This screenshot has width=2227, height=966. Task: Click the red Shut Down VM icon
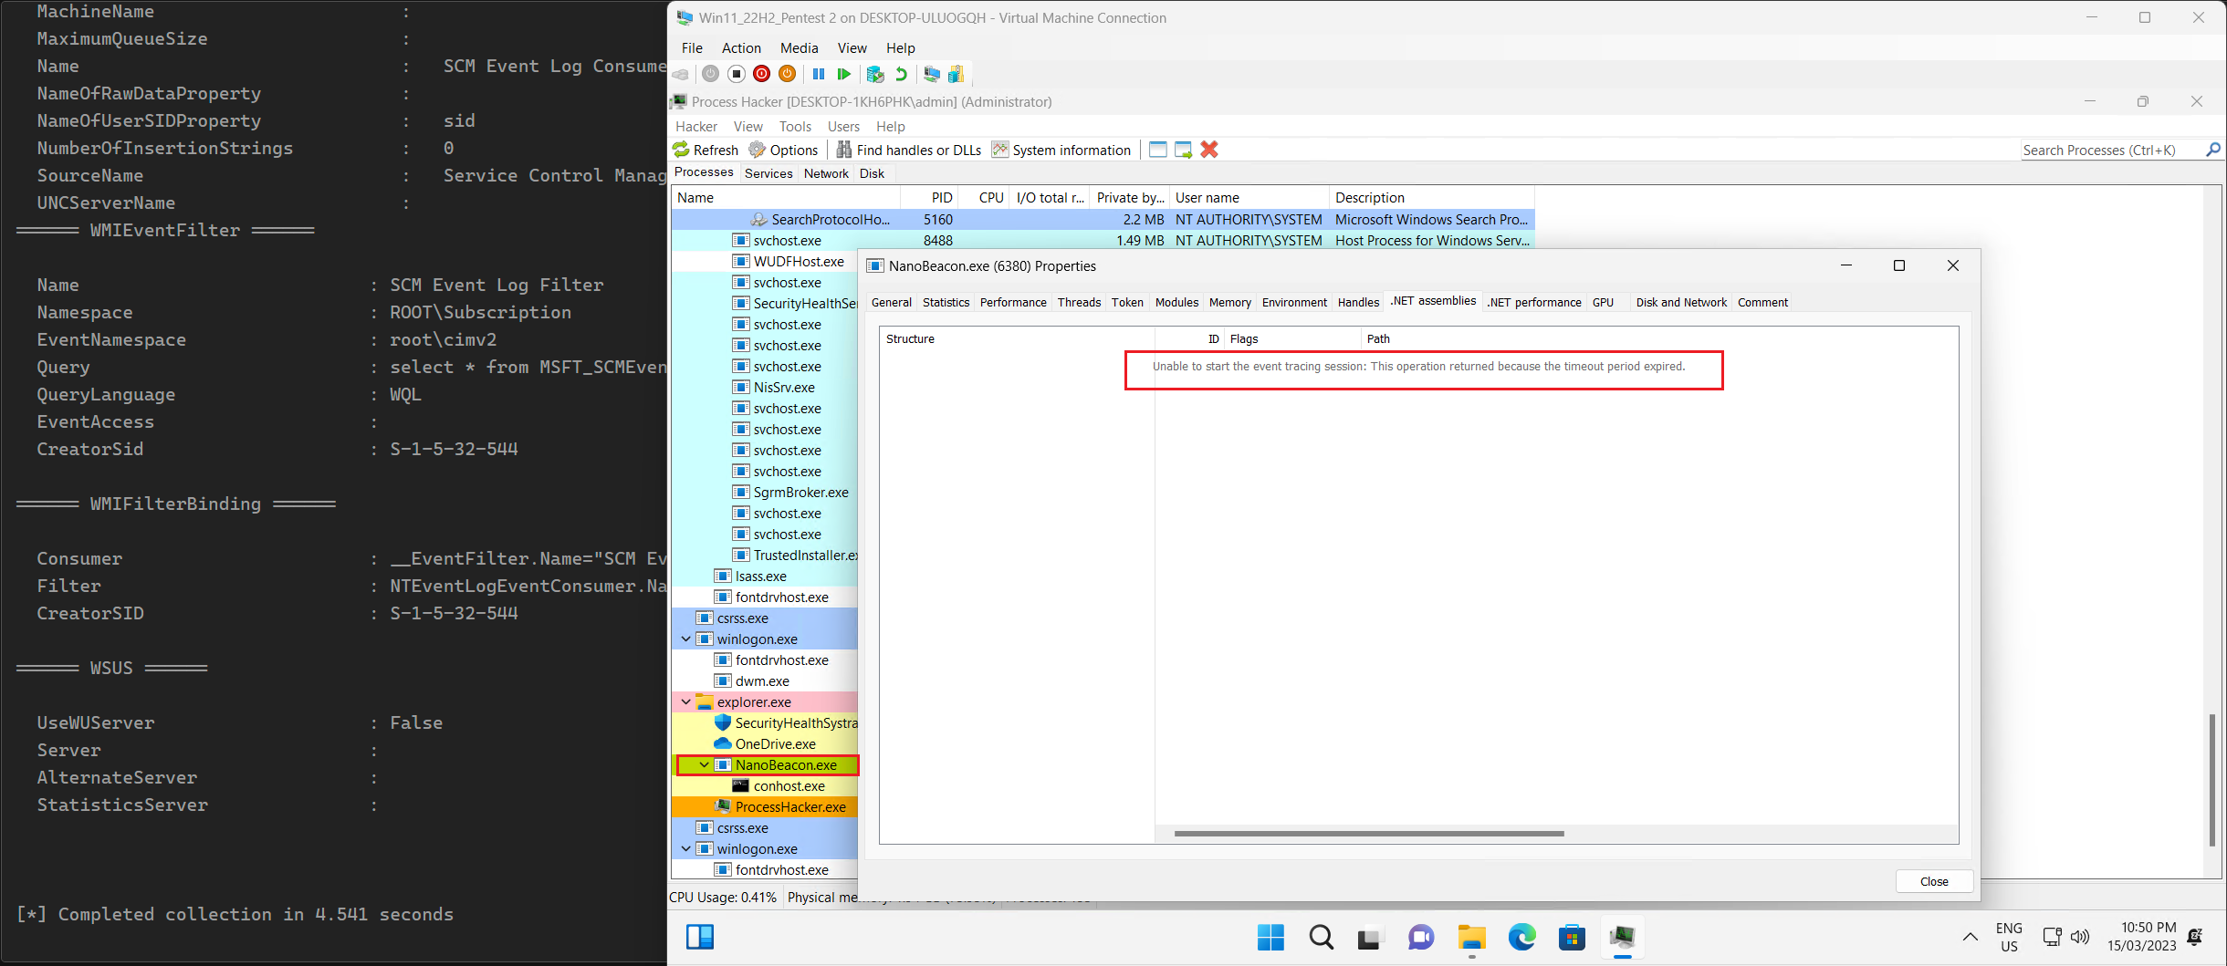tap(762, 74)
